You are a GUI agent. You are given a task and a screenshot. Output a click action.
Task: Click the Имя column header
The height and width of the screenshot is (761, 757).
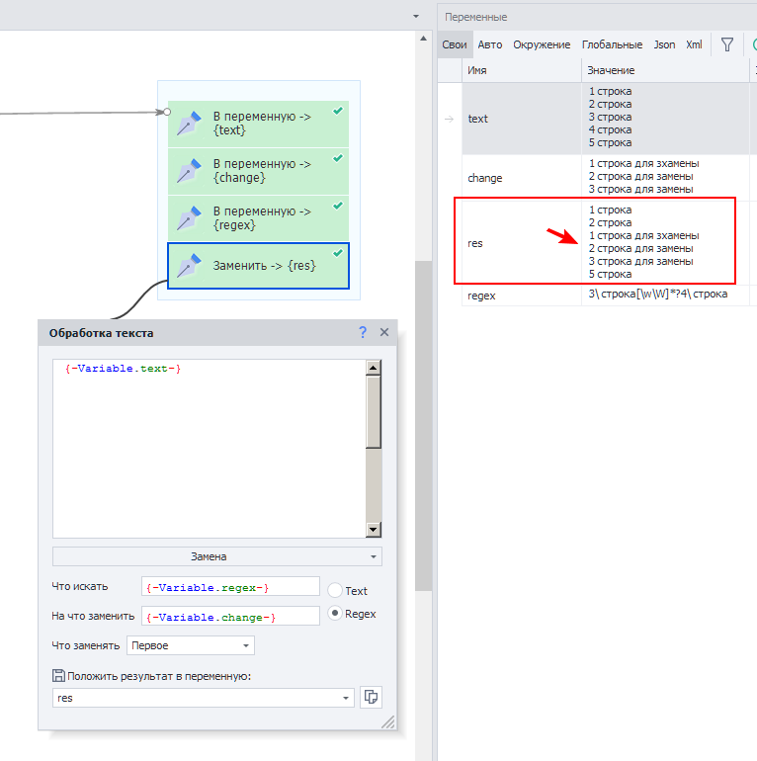click(x=522, y=70)
